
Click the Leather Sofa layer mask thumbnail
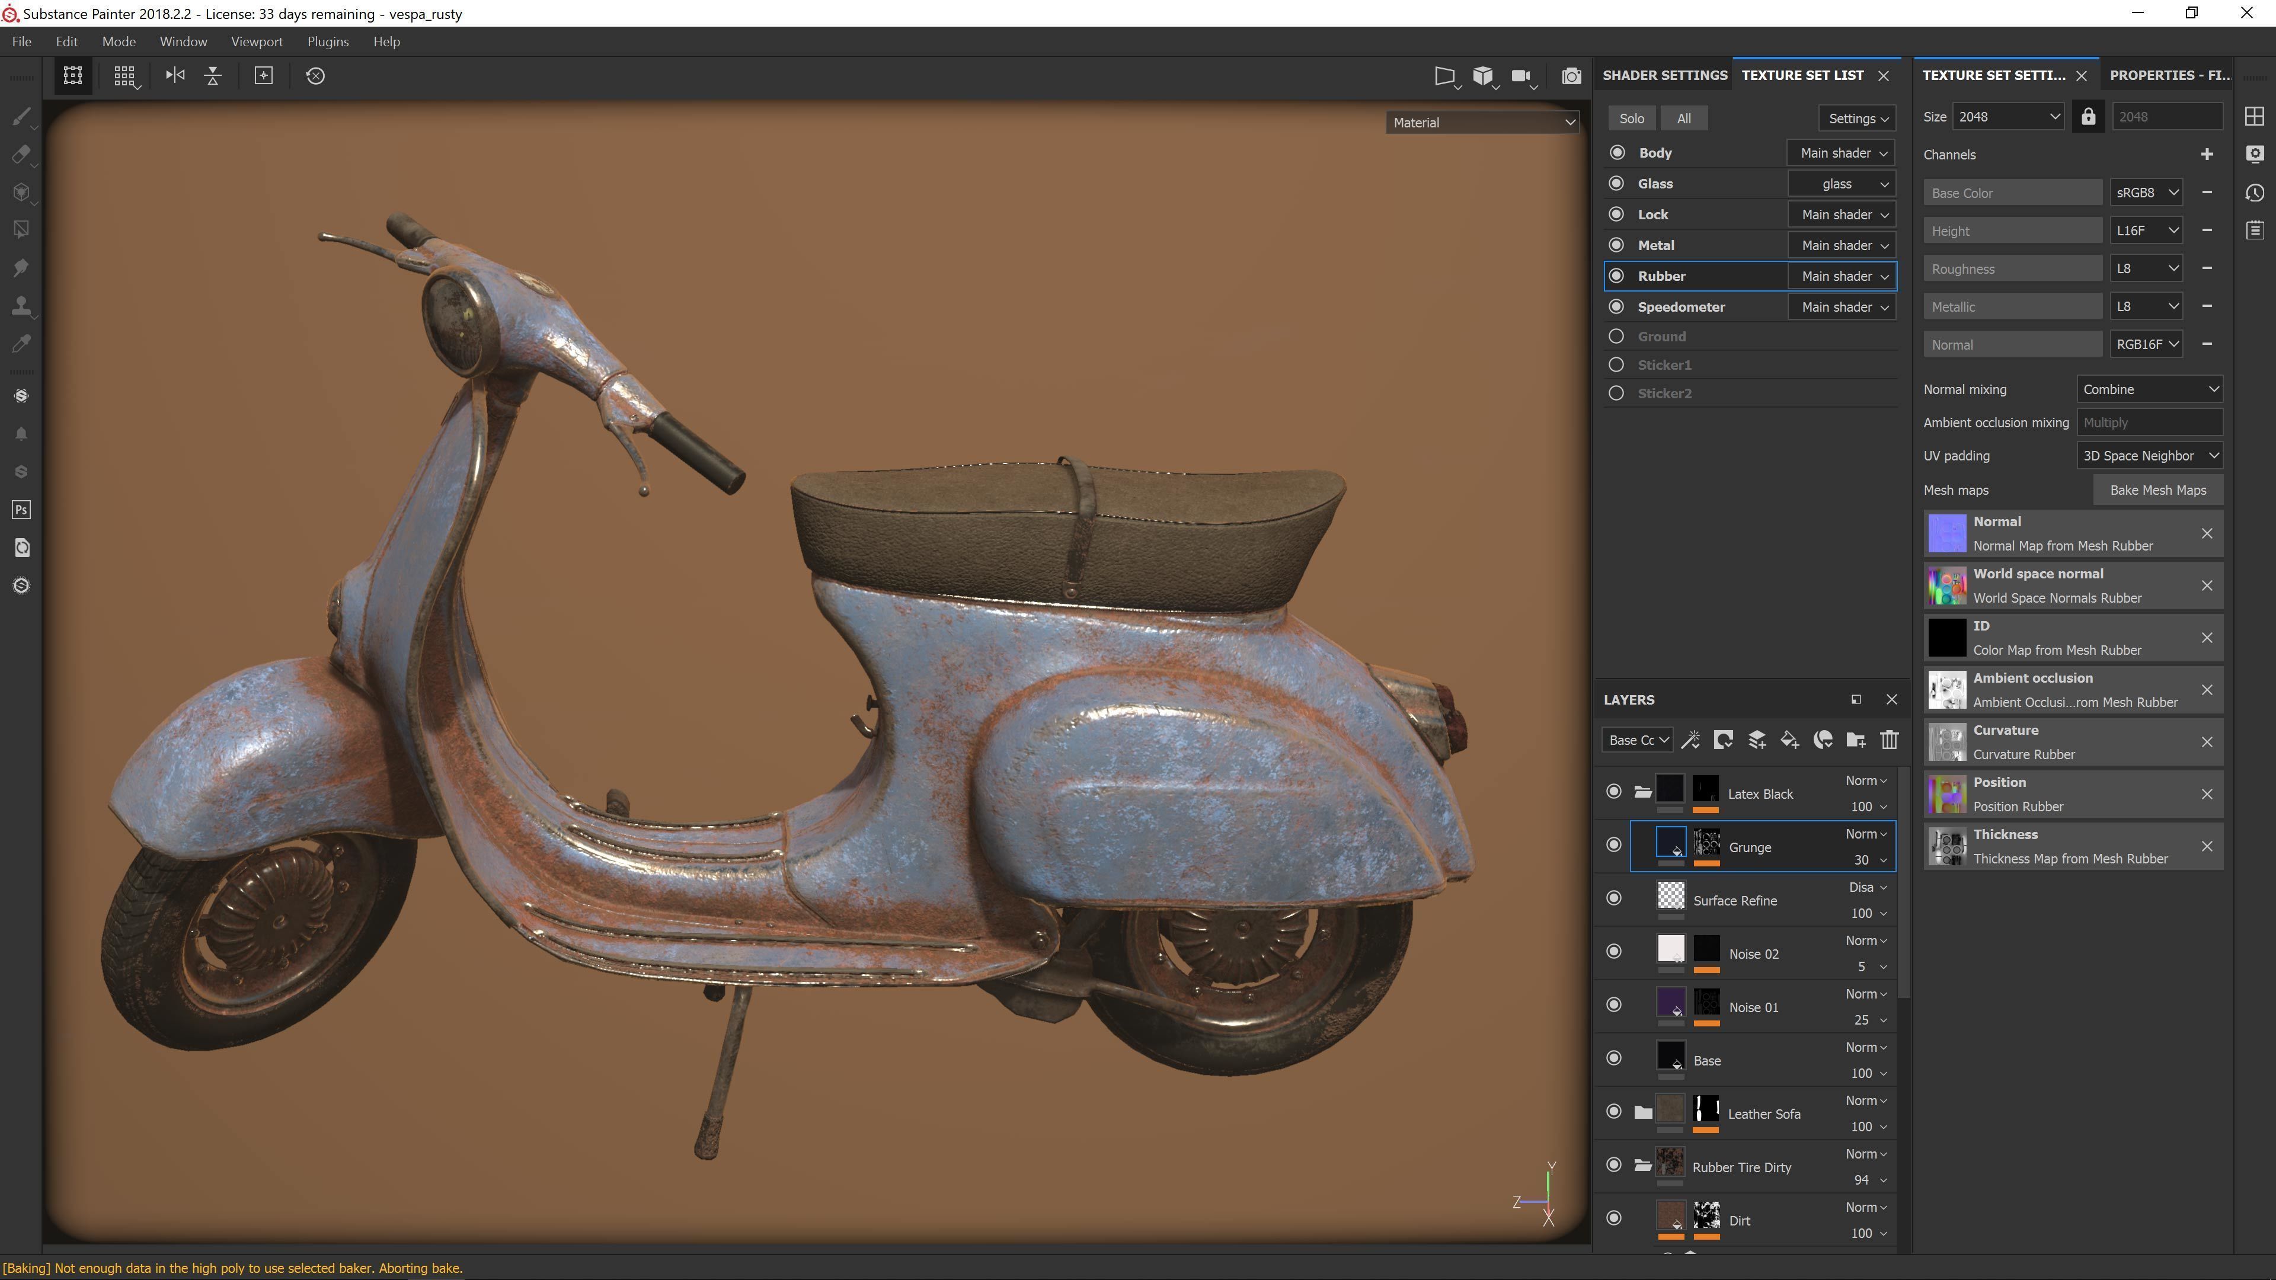(x=1705, y=1109)
